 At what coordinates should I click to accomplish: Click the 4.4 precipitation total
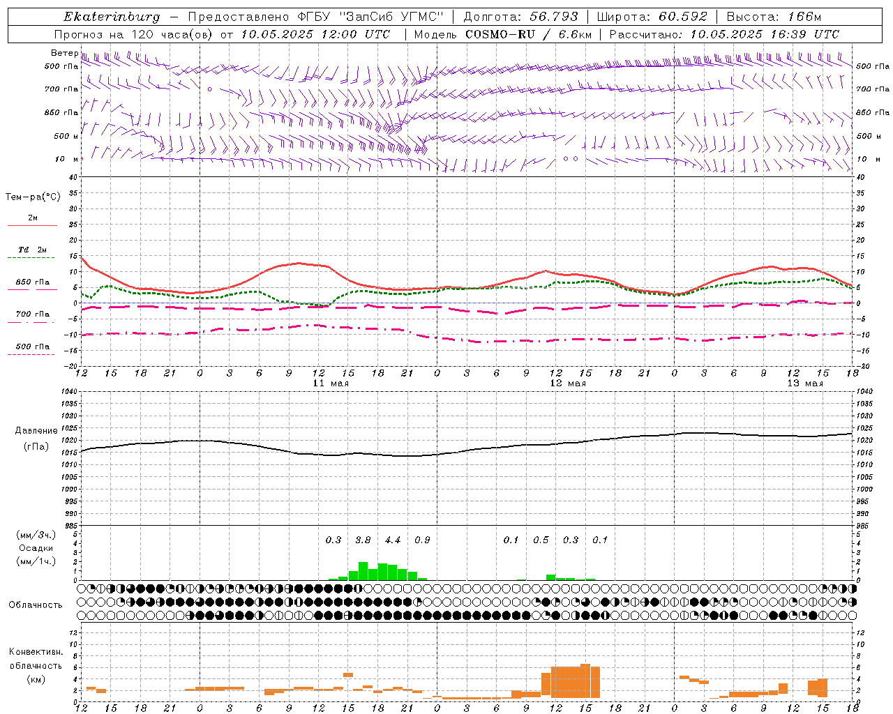click(x=393, y=540)
